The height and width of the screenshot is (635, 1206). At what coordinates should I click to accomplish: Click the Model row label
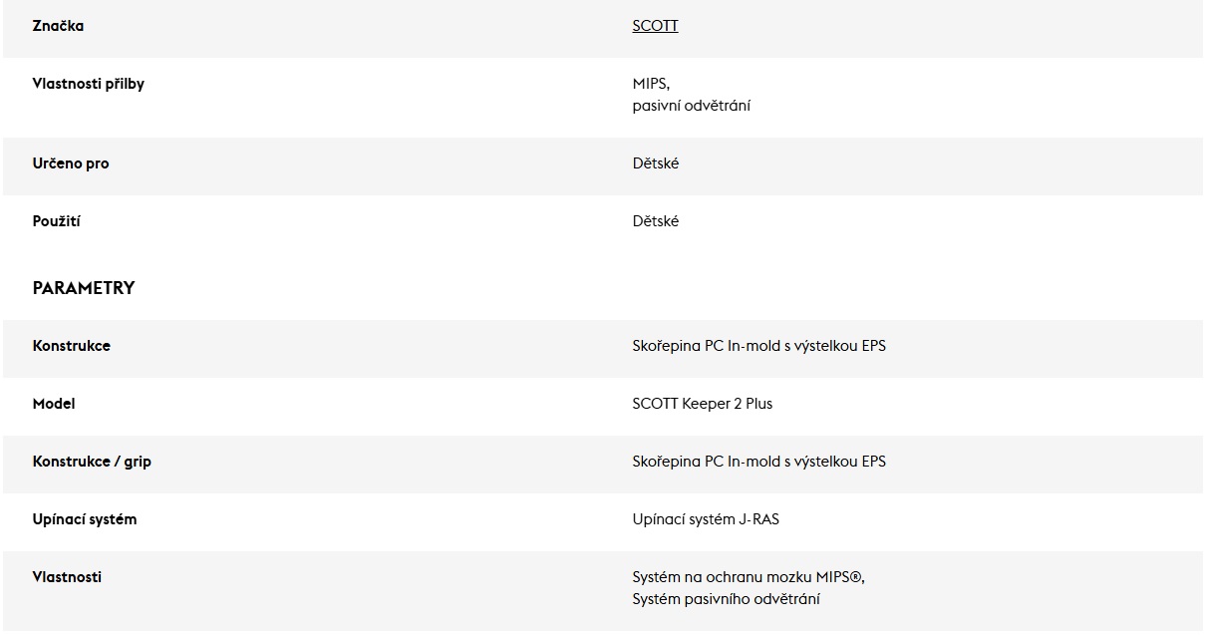54,404
